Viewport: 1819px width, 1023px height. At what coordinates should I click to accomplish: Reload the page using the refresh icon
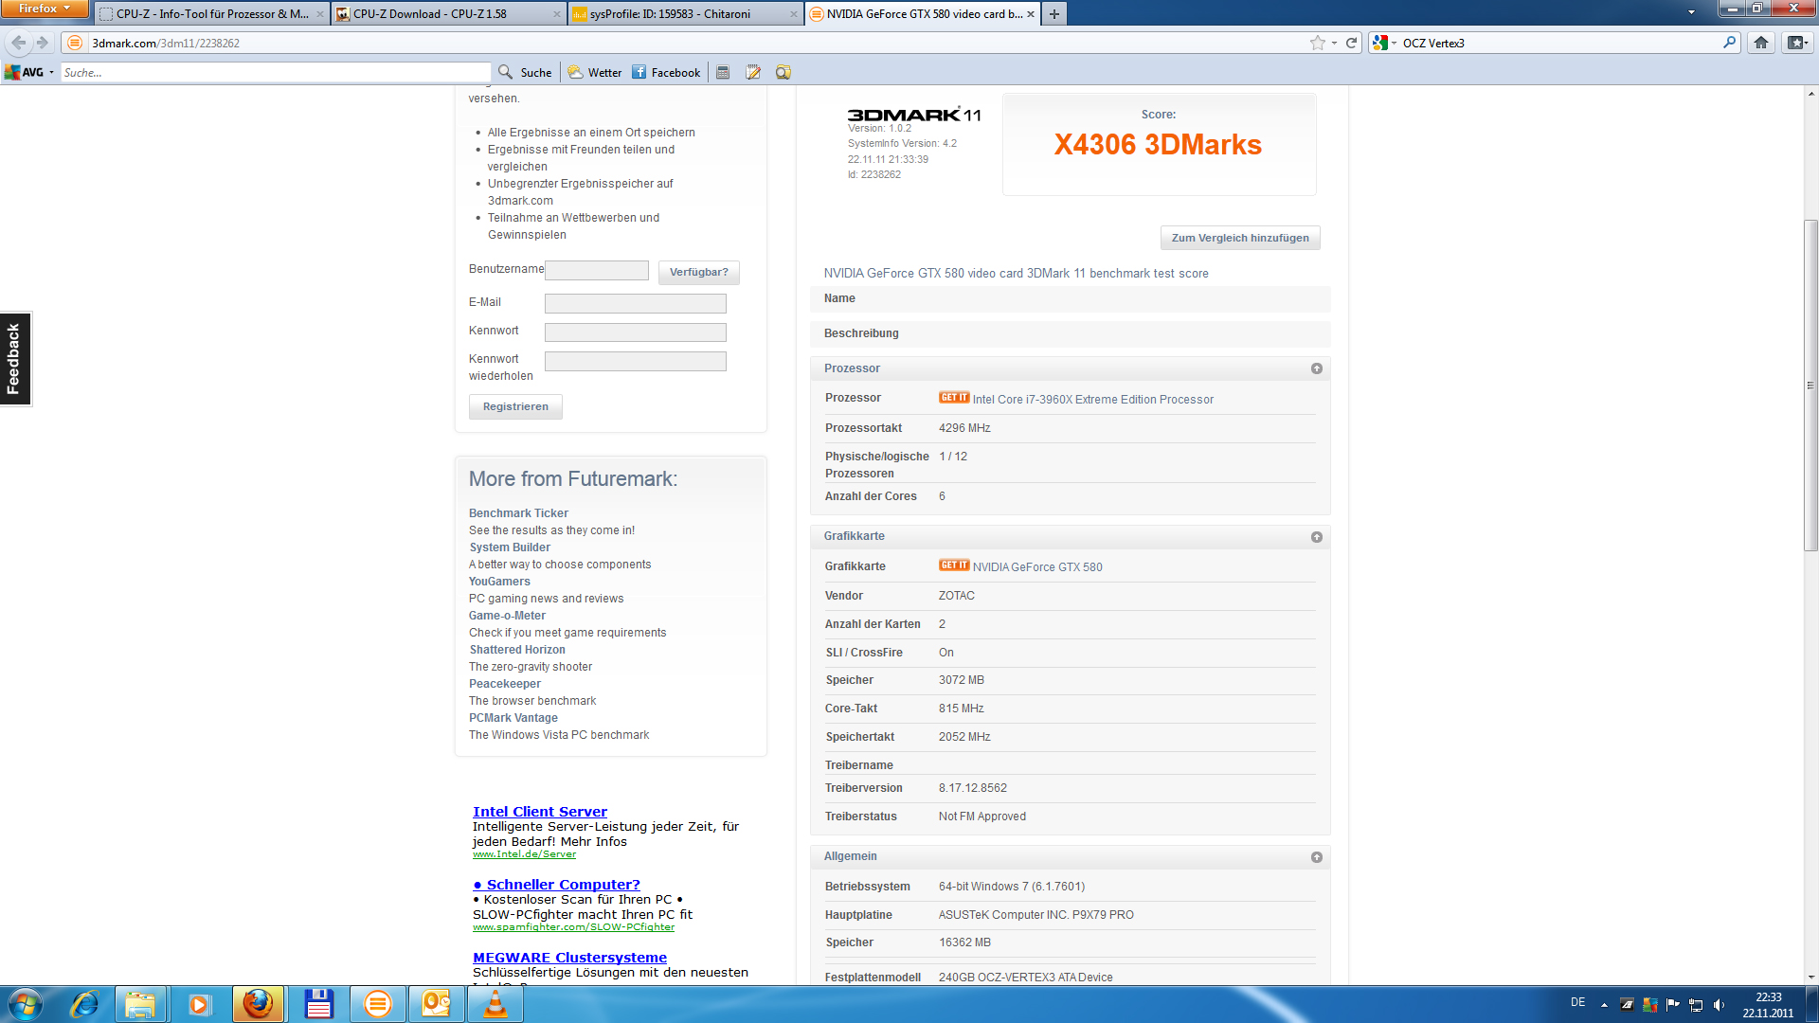coord(1352,43)
